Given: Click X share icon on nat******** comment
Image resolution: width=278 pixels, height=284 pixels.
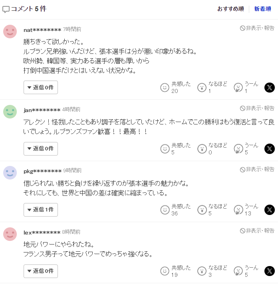Looking at the screenshot, I should [x=270, y=87].
